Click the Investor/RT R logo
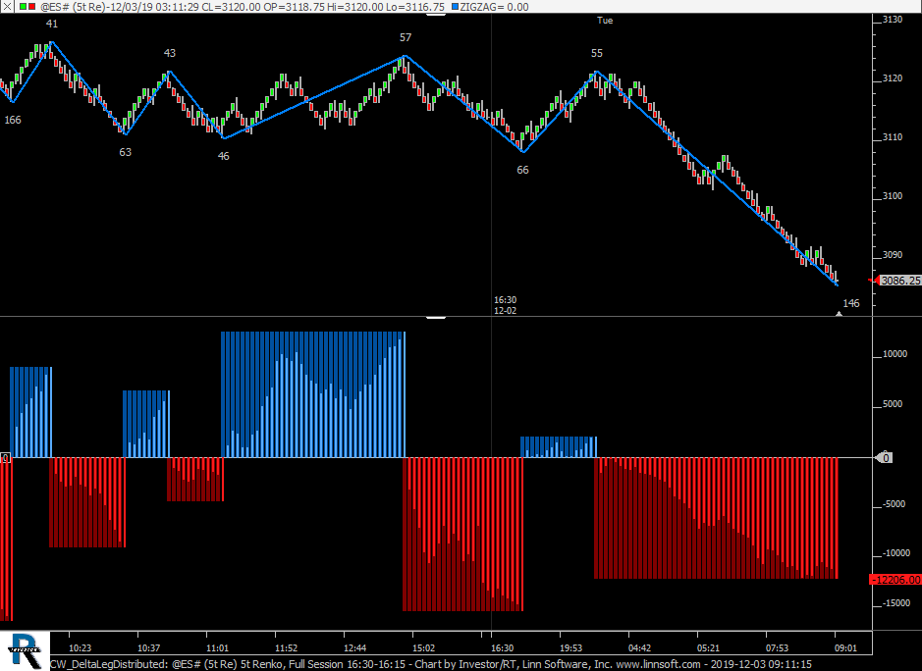 (x=25, y=651)
